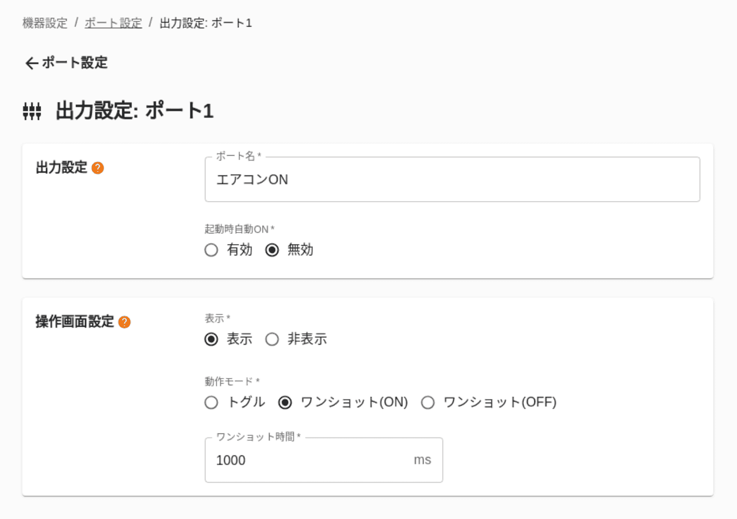Click the ms unit suffix in ワンショット時間
Screen dimensions: 737x519
click(422, 460)
